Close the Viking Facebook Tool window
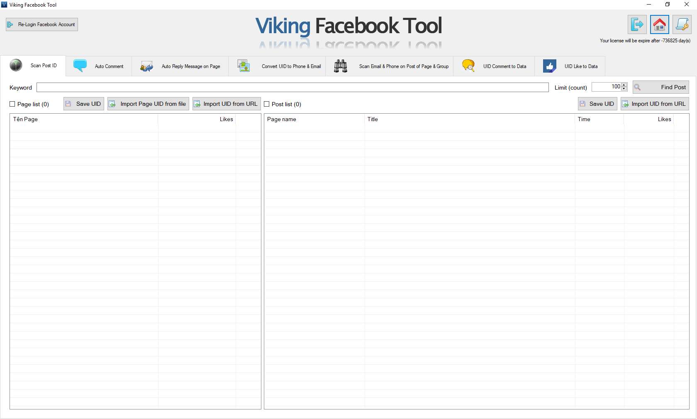Viewport: 697px width, 419px height. (x=687, y=5)
